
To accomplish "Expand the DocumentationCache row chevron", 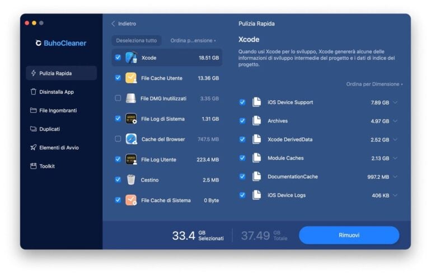I will point(395,177).
